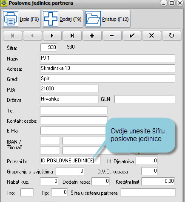Delete record with minus navigator button
The height and width of the screenshot is (202, 185).
tap(112, 36)
